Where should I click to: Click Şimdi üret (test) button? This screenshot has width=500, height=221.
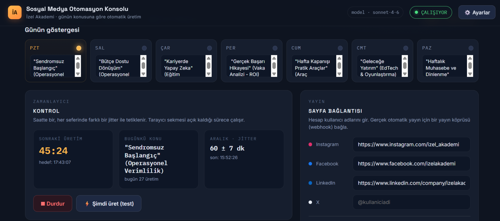(x=109, y=204)
